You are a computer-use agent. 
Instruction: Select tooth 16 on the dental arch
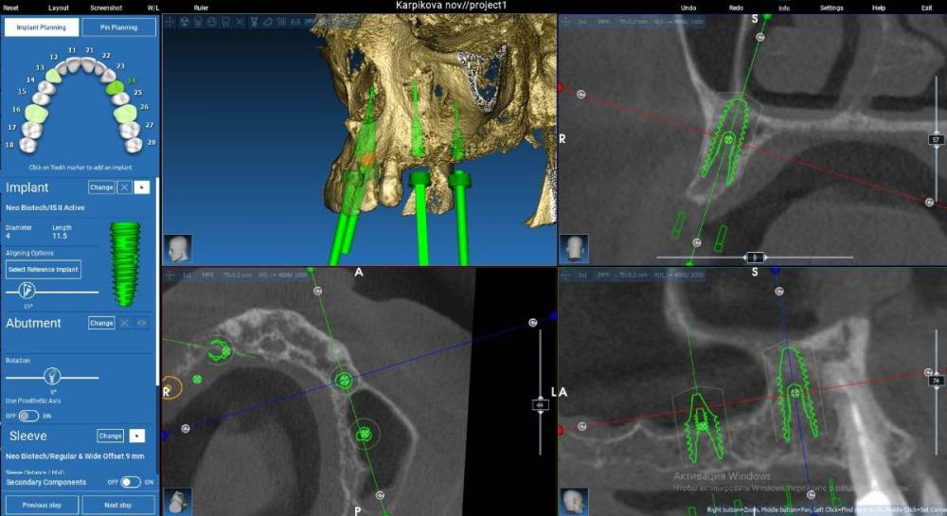click(x=36, y=113)
